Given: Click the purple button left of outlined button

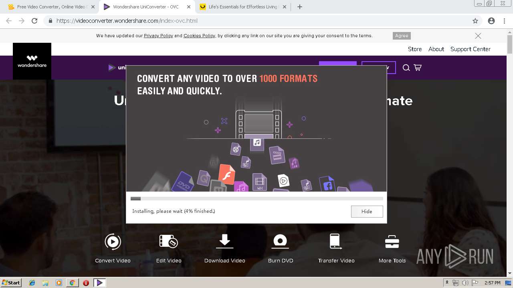Looking at the screenshot, I should tap(337, 64).
